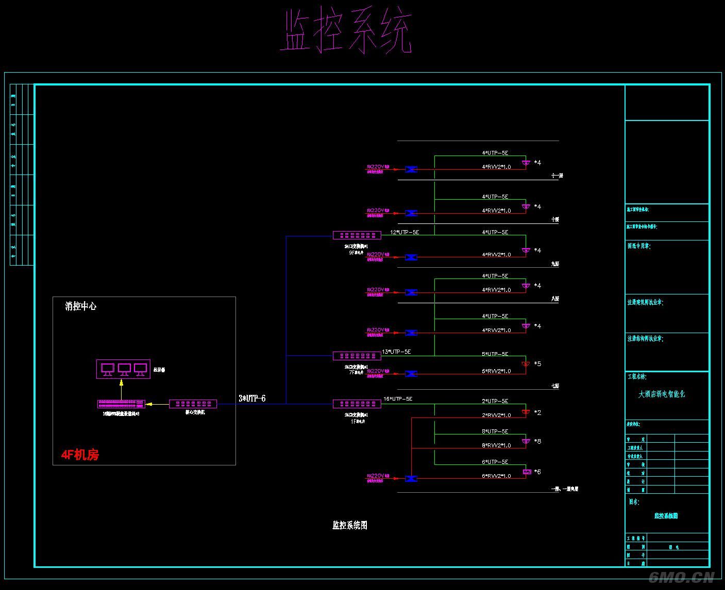The image size is (725, 590).
Task: Click the large magenta 监控系统 title
Action: pos(346,31)
